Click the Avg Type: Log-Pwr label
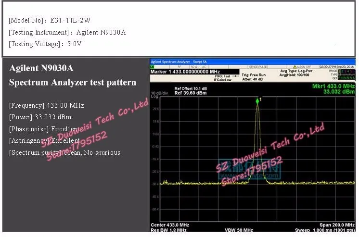The width and height of the screenshot is (359, 237). pos(296,71)
